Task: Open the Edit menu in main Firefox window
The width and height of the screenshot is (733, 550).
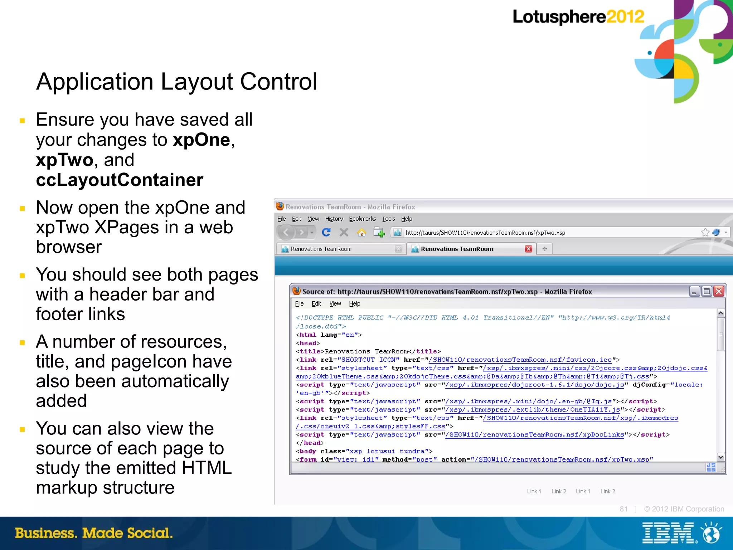Action: pos(297,219)
